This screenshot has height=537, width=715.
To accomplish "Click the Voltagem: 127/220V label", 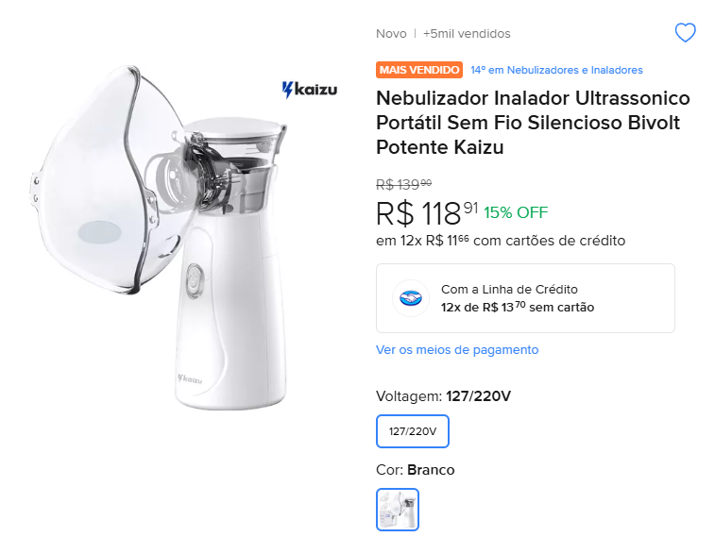I will coord(443,396).
